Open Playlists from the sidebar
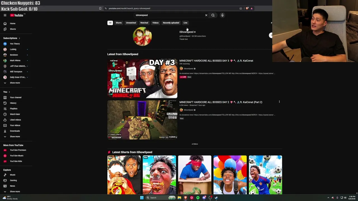 tap(14, 109)
